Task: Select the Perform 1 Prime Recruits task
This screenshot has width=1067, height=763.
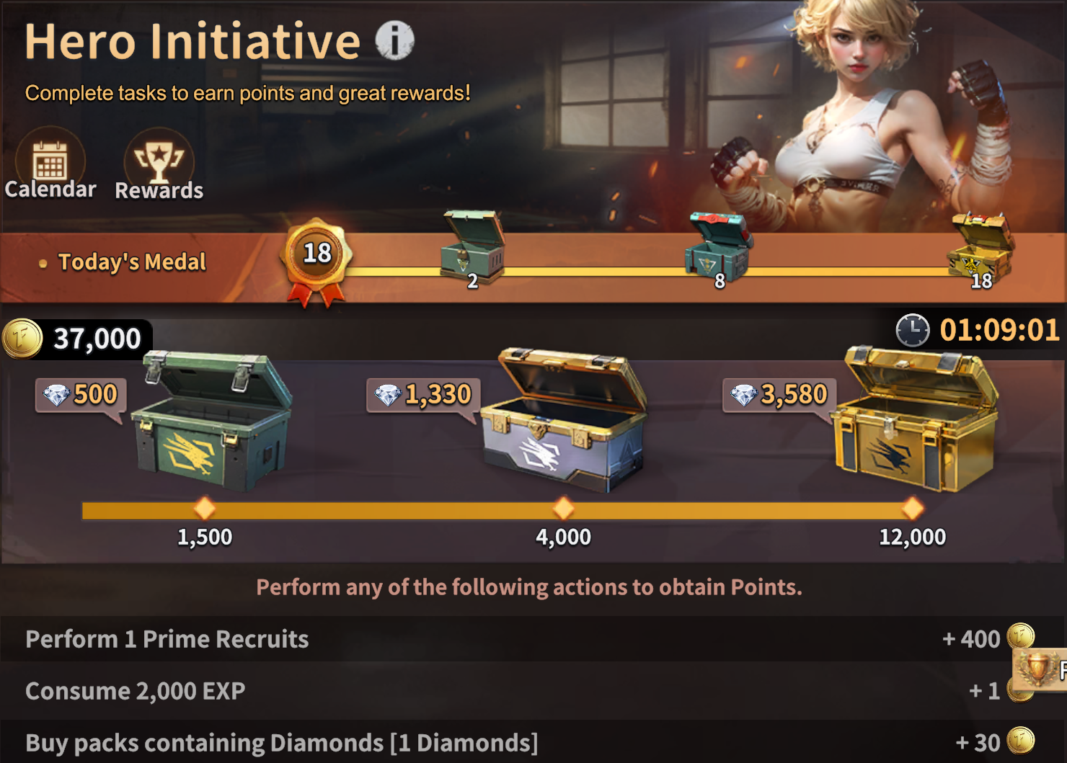Action: [x=533, y=639]
